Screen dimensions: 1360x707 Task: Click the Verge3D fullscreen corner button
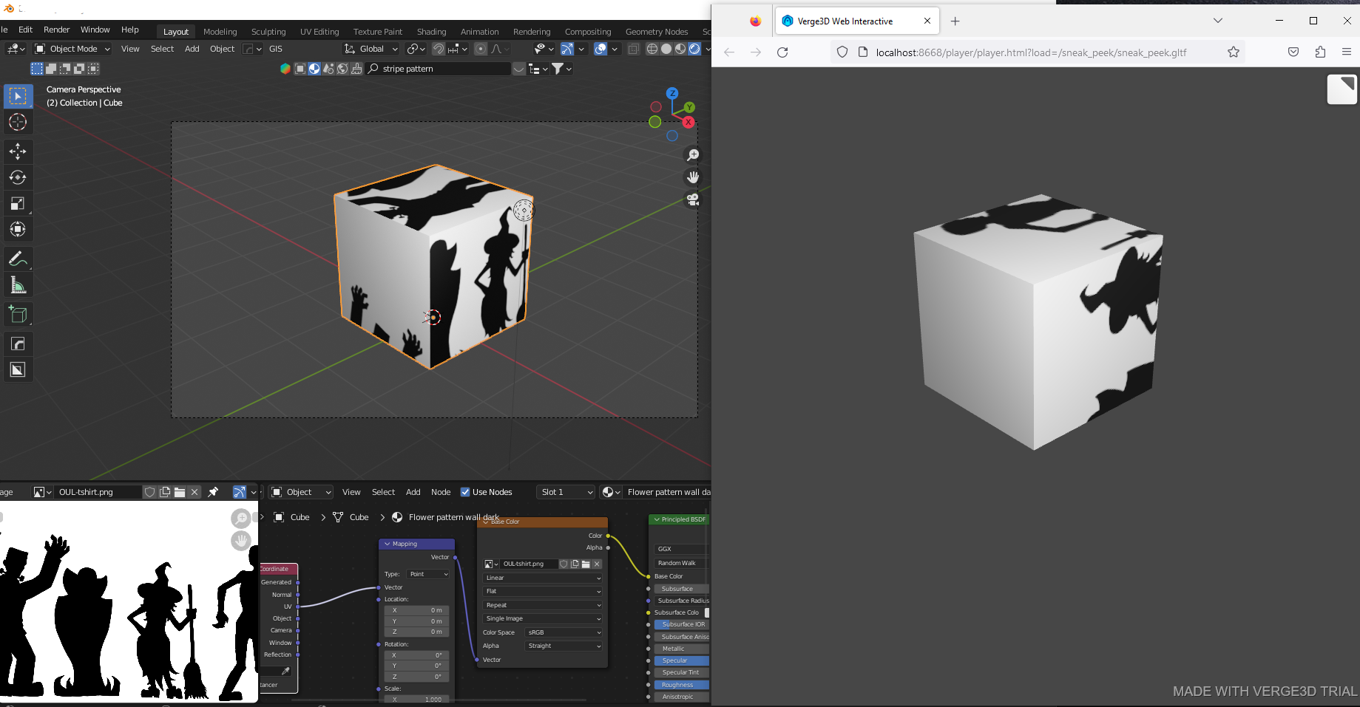pos(1342,89)
